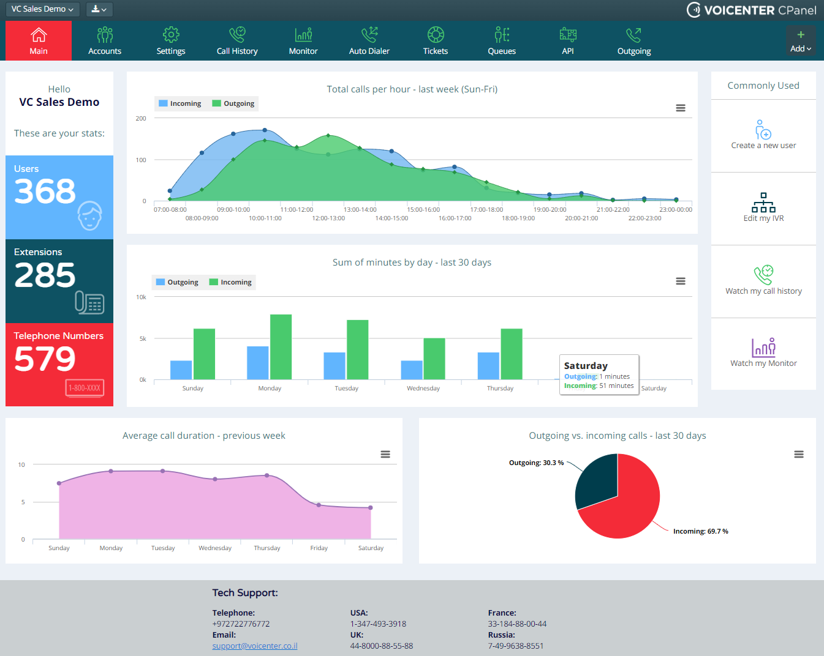Open the Outgoing vs. incoming pie chart menu
Screen dimensions: 824x656
coord(799,455)
